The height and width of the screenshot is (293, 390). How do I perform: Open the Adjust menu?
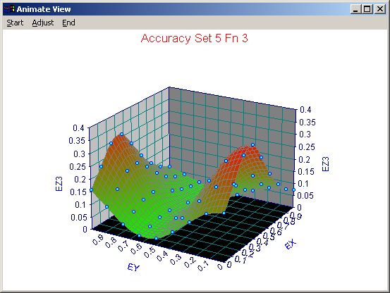[43, 23]
